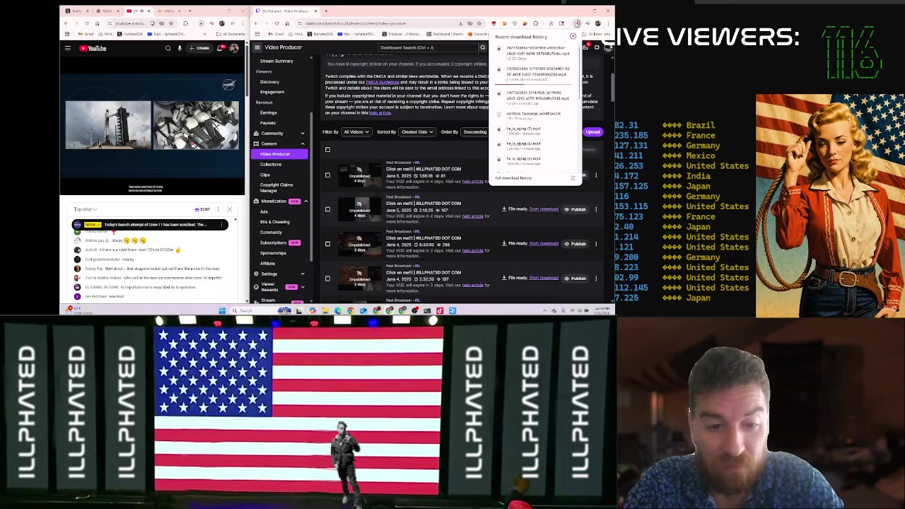Open the DMCA Guidelines link
Viewport: 905px width, 509px height.
click(x=383, y=82)
